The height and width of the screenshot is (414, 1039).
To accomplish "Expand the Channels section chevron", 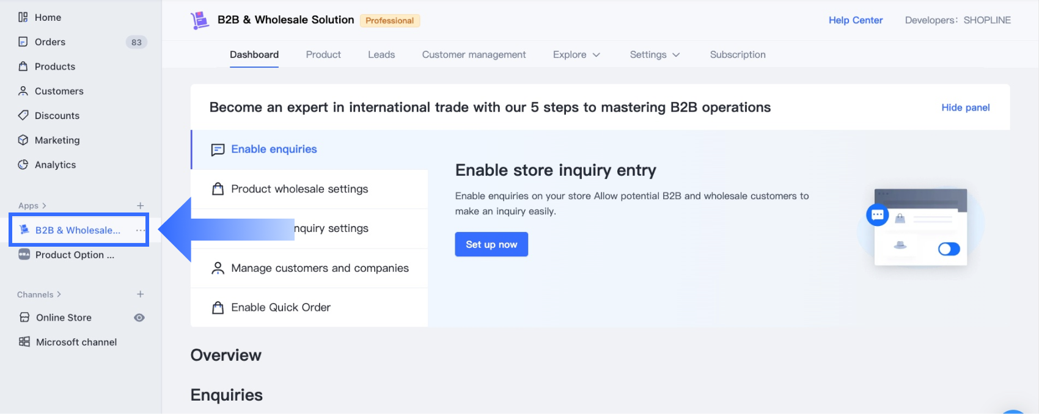I will tap(59, 294).
